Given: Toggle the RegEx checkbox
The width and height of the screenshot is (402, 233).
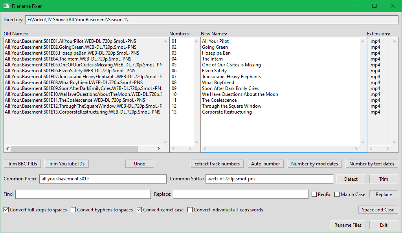Looking at the screenshot, I should pyautogui.click(x=314, y=194).
